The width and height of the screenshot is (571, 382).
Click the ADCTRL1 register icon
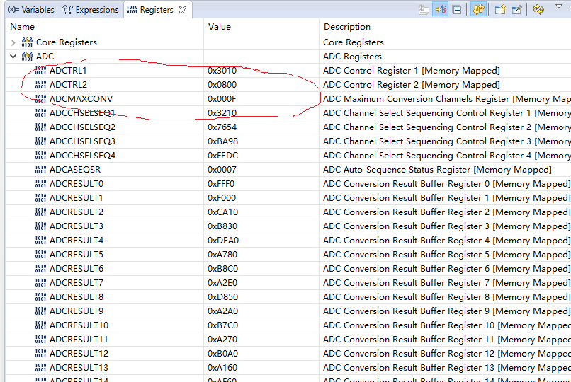[40, 71]
